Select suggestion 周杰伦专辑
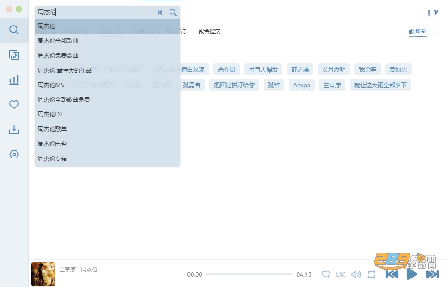 tap(107, 158)
